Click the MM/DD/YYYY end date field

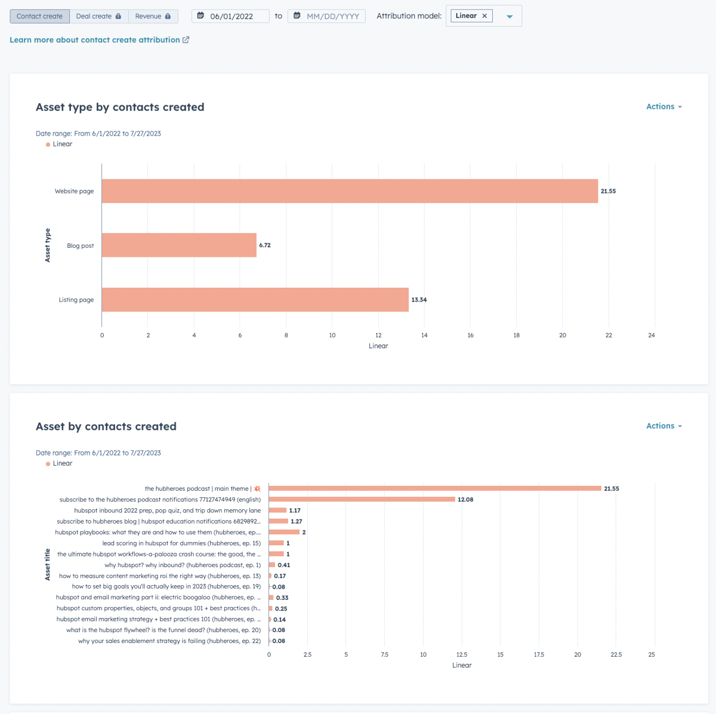pos(332,16)
